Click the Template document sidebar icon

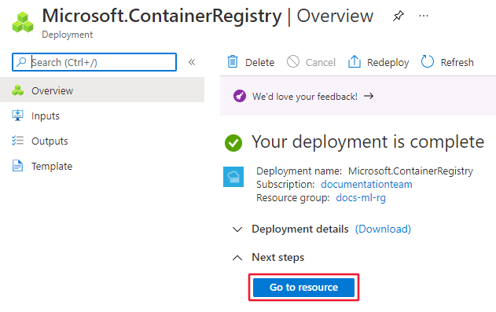(18, 166)
